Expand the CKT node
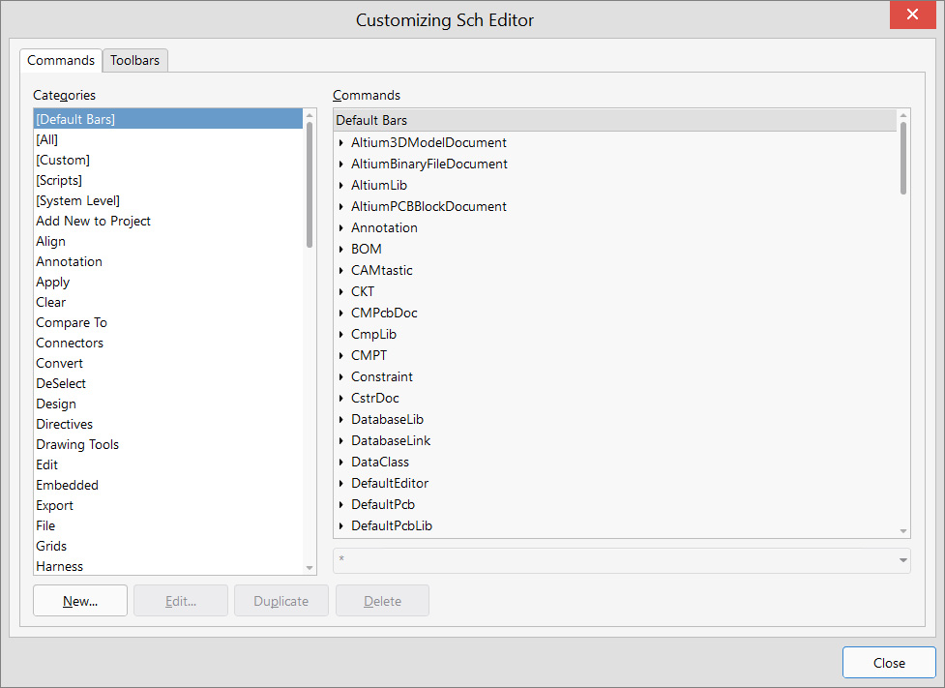The height and width of the screenshot is (688, 945). [x=341, y=292]
